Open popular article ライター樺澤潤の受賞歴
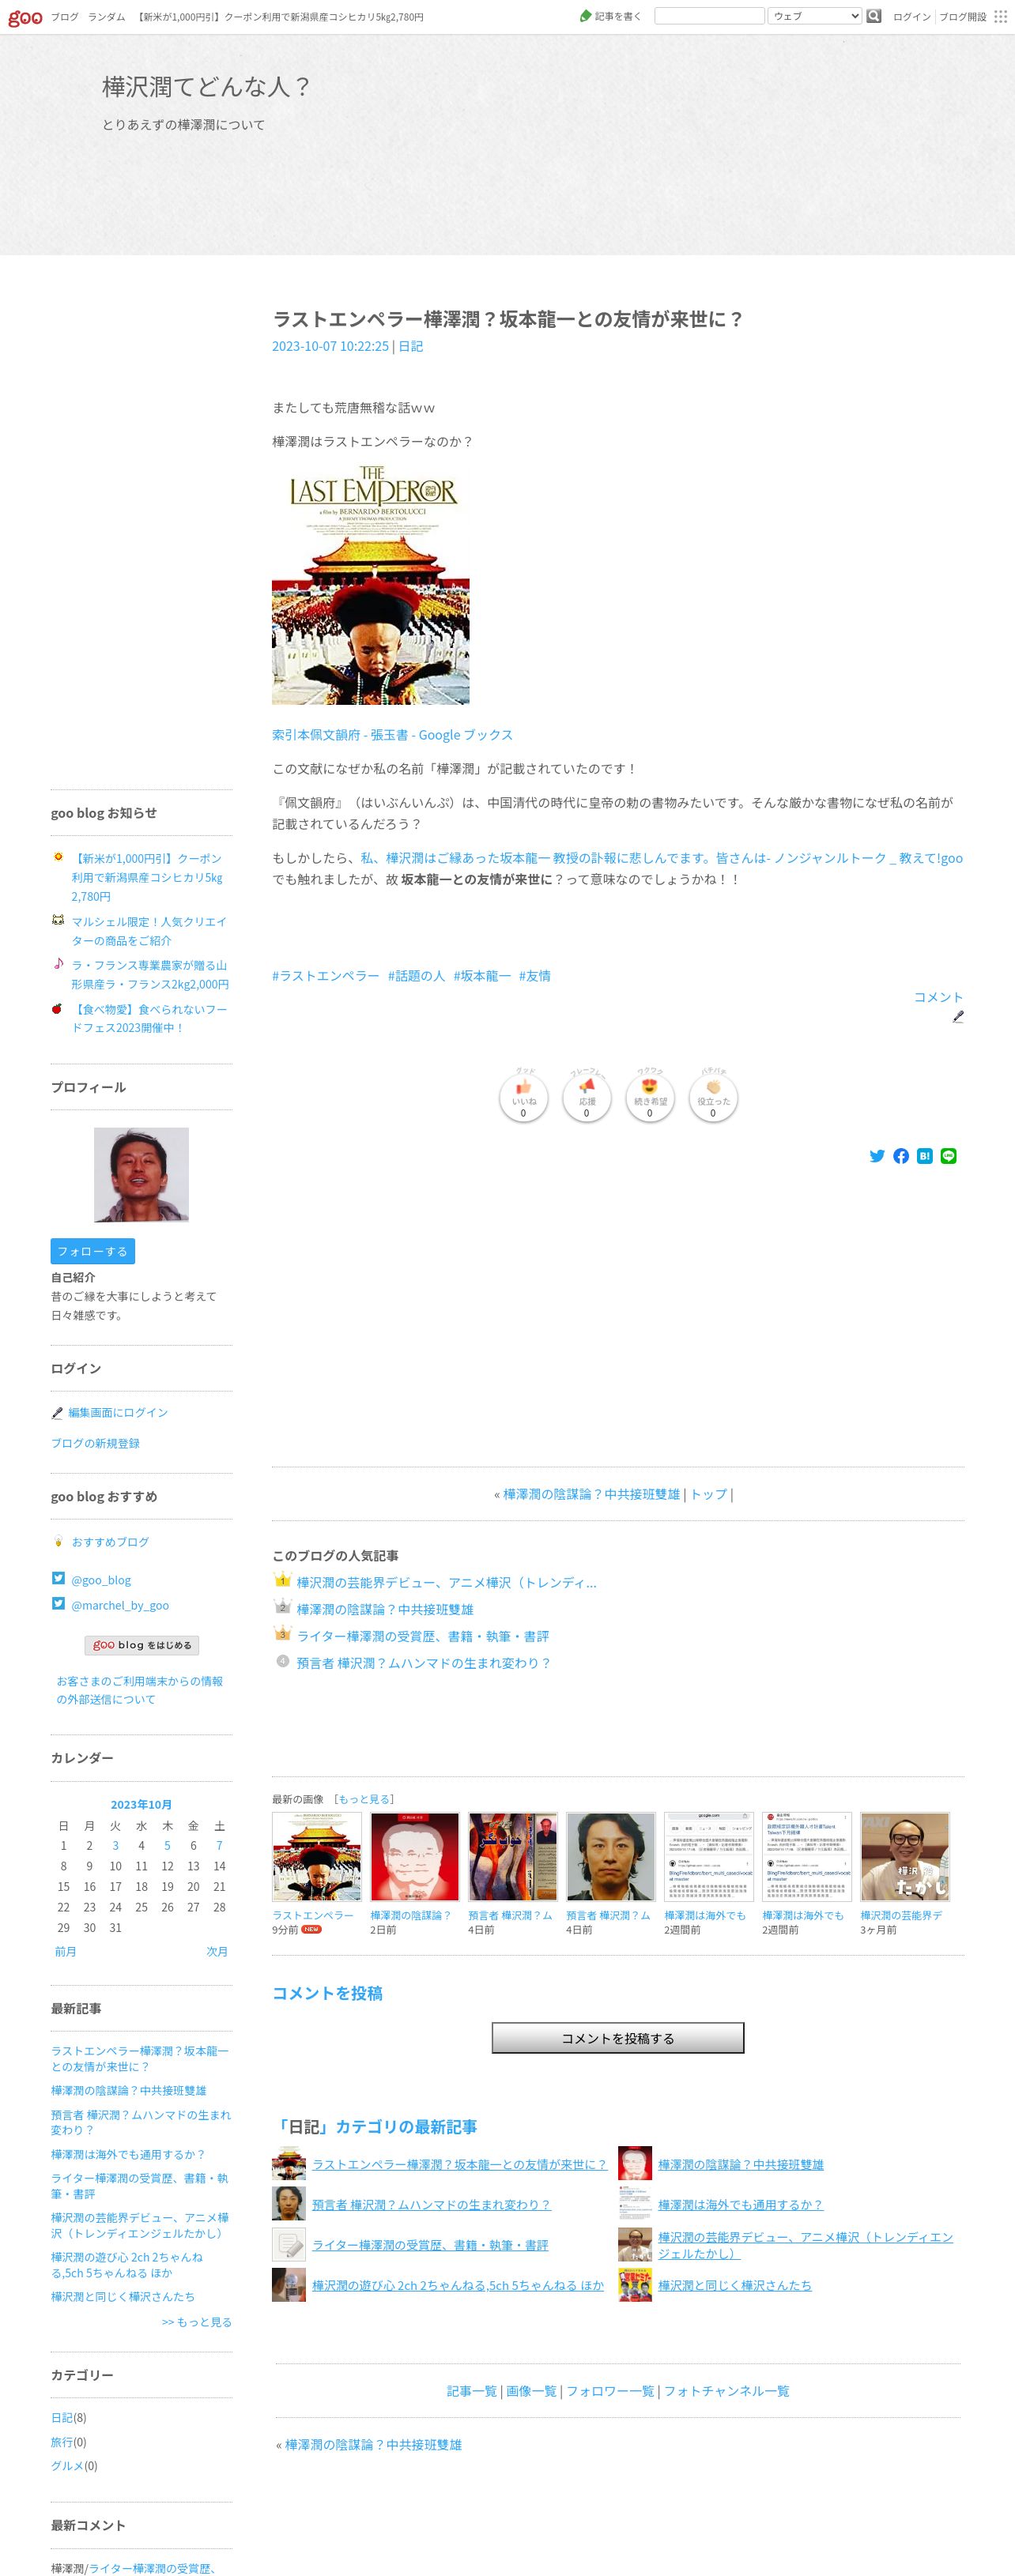1015x2576 pixels. pyautogui.click(x=422, y=1637)
